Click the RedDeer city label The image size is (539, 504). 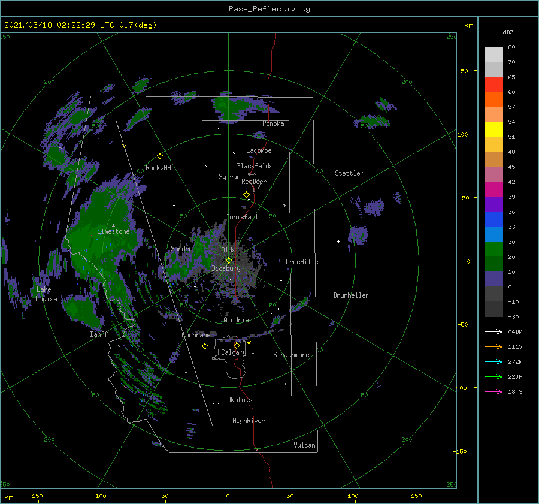tap(254, 182)
